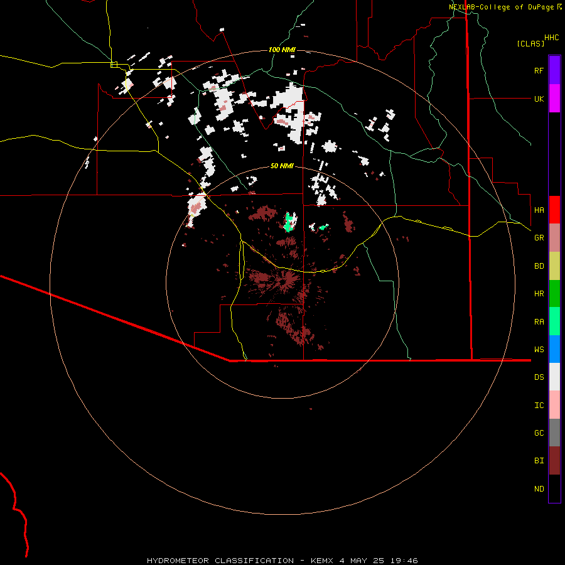Click the [CLAS] units label

(x=530, y=43)
